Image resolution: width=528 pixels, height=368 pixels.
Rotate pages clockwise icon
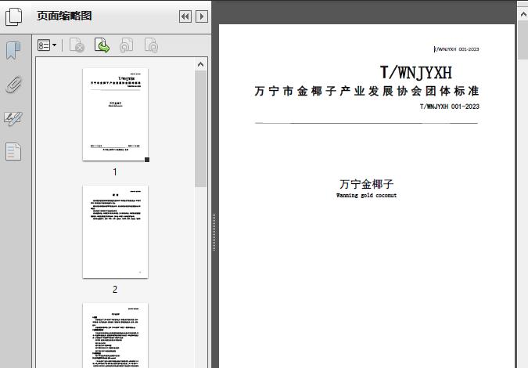pos(151,45)
